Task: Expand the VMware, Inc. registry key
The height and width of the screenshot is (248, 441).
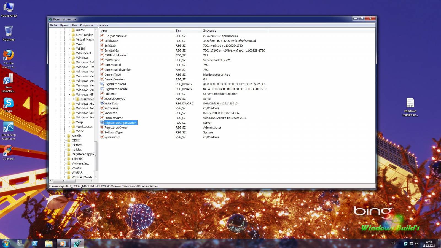Action: coord(65,163)
